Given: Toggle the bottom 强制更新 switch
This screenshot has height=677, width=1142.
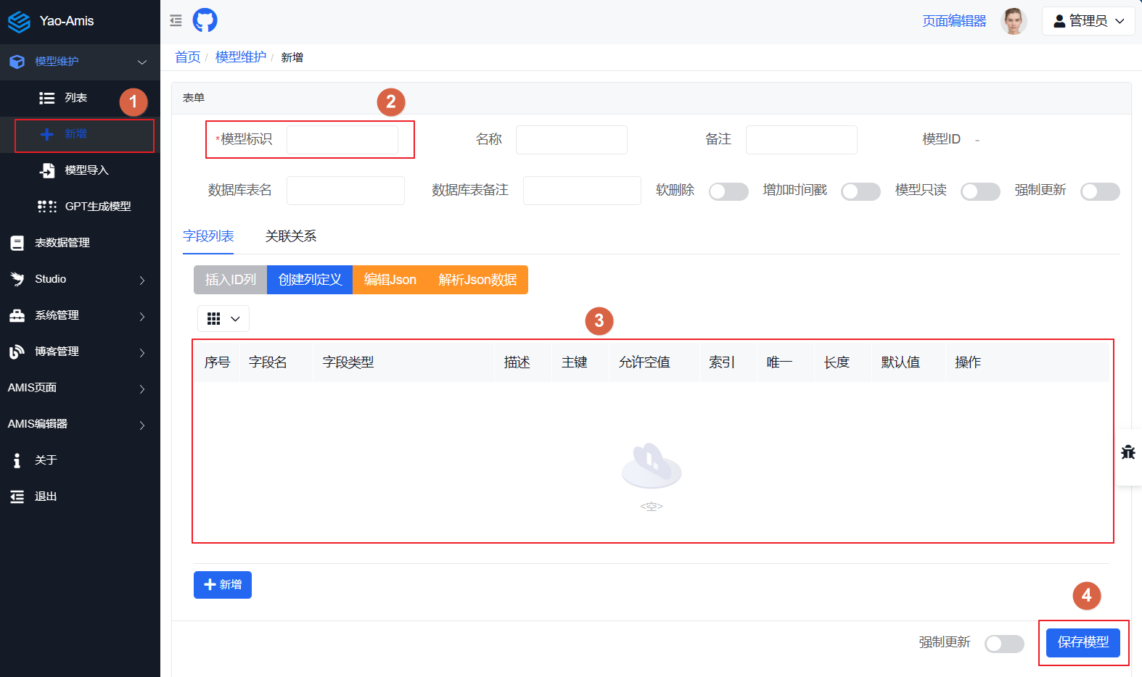Looking at the screenshot, I should 1003,644.
